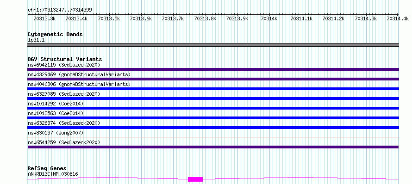This screenshot has height=184, width=412.
Task: Select the nsv4329469 gnomAD variant label
Action: 79,74
